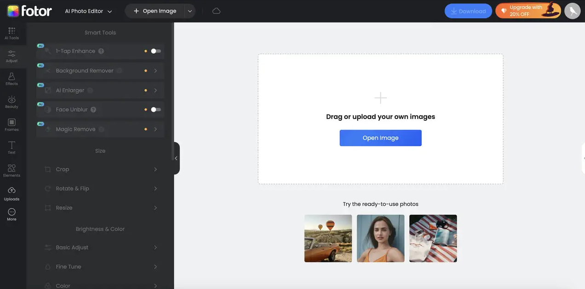Image resolution: width=585 pixels, height=289 pixels.
Task: Click Face Unblur help icon
Action: [x=93, y=109]
